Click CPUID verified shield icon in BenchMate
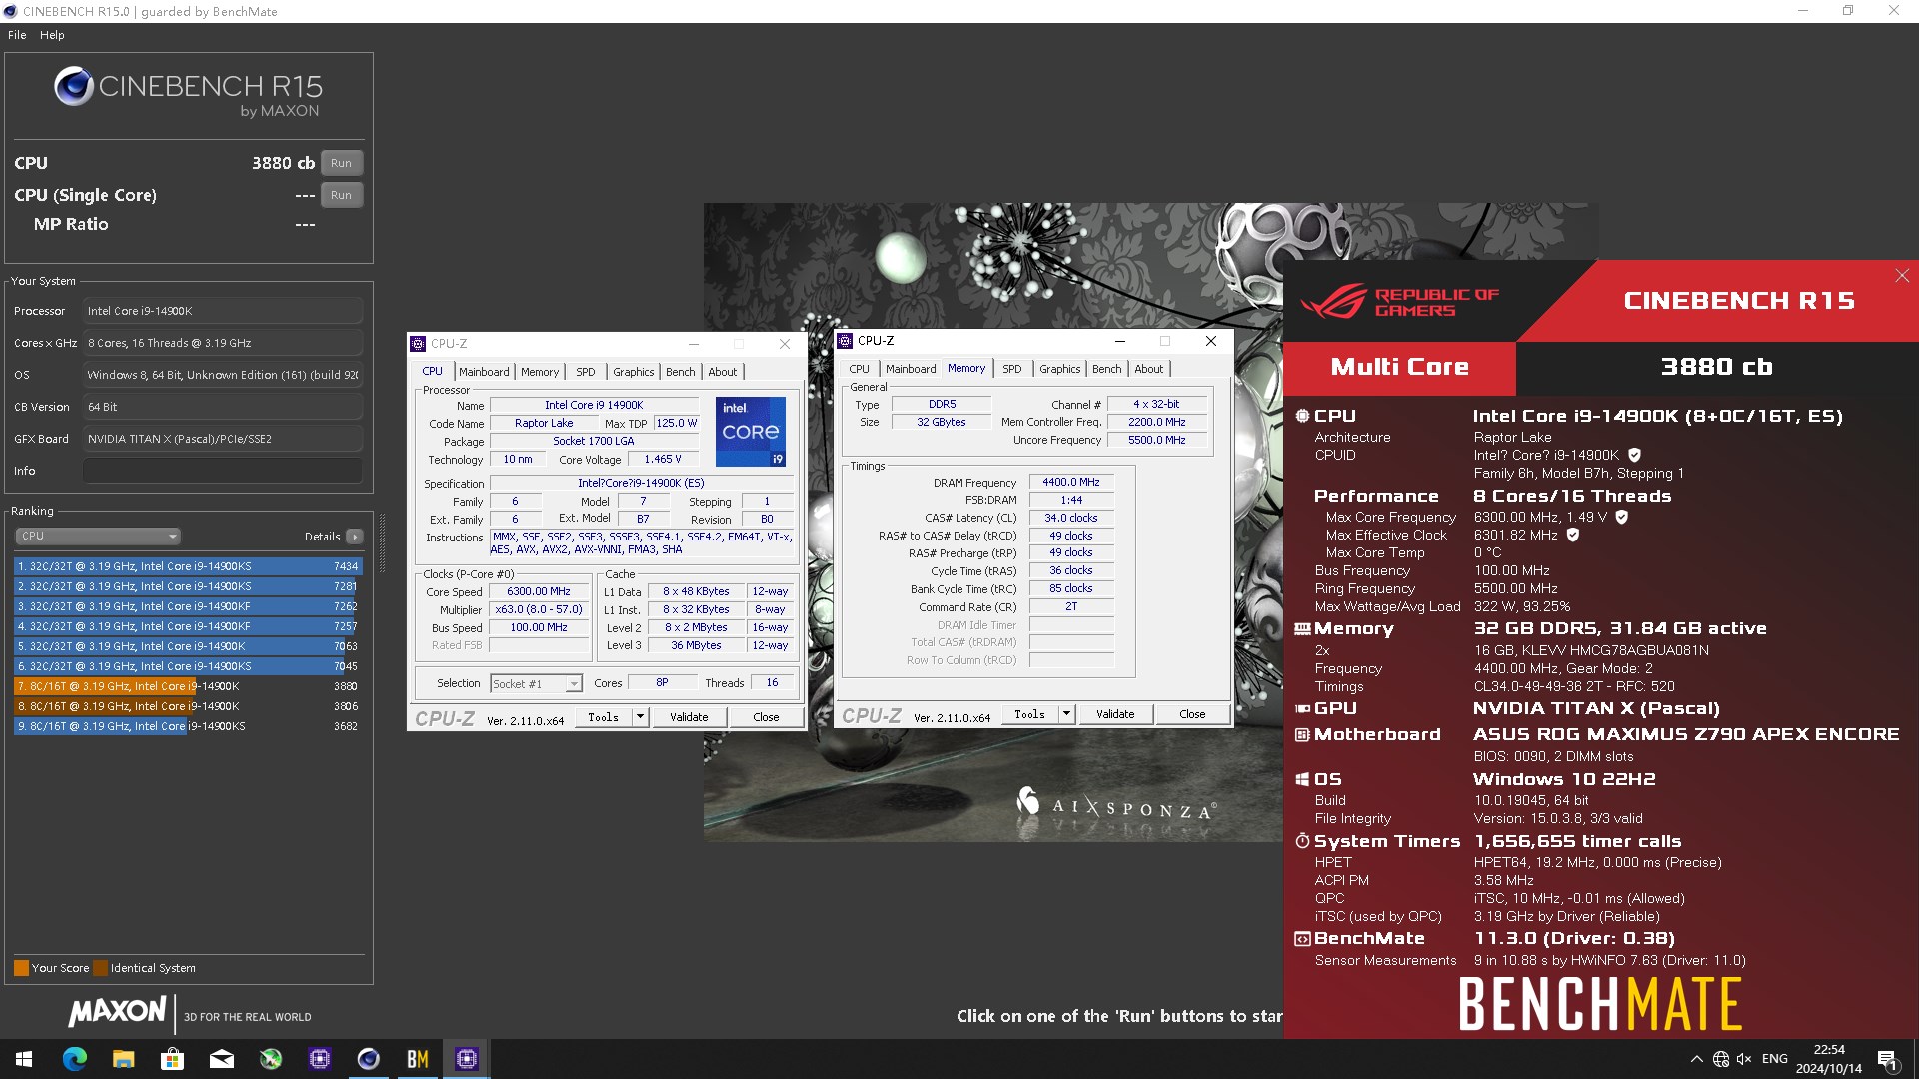 click(x=1634, y=455)
